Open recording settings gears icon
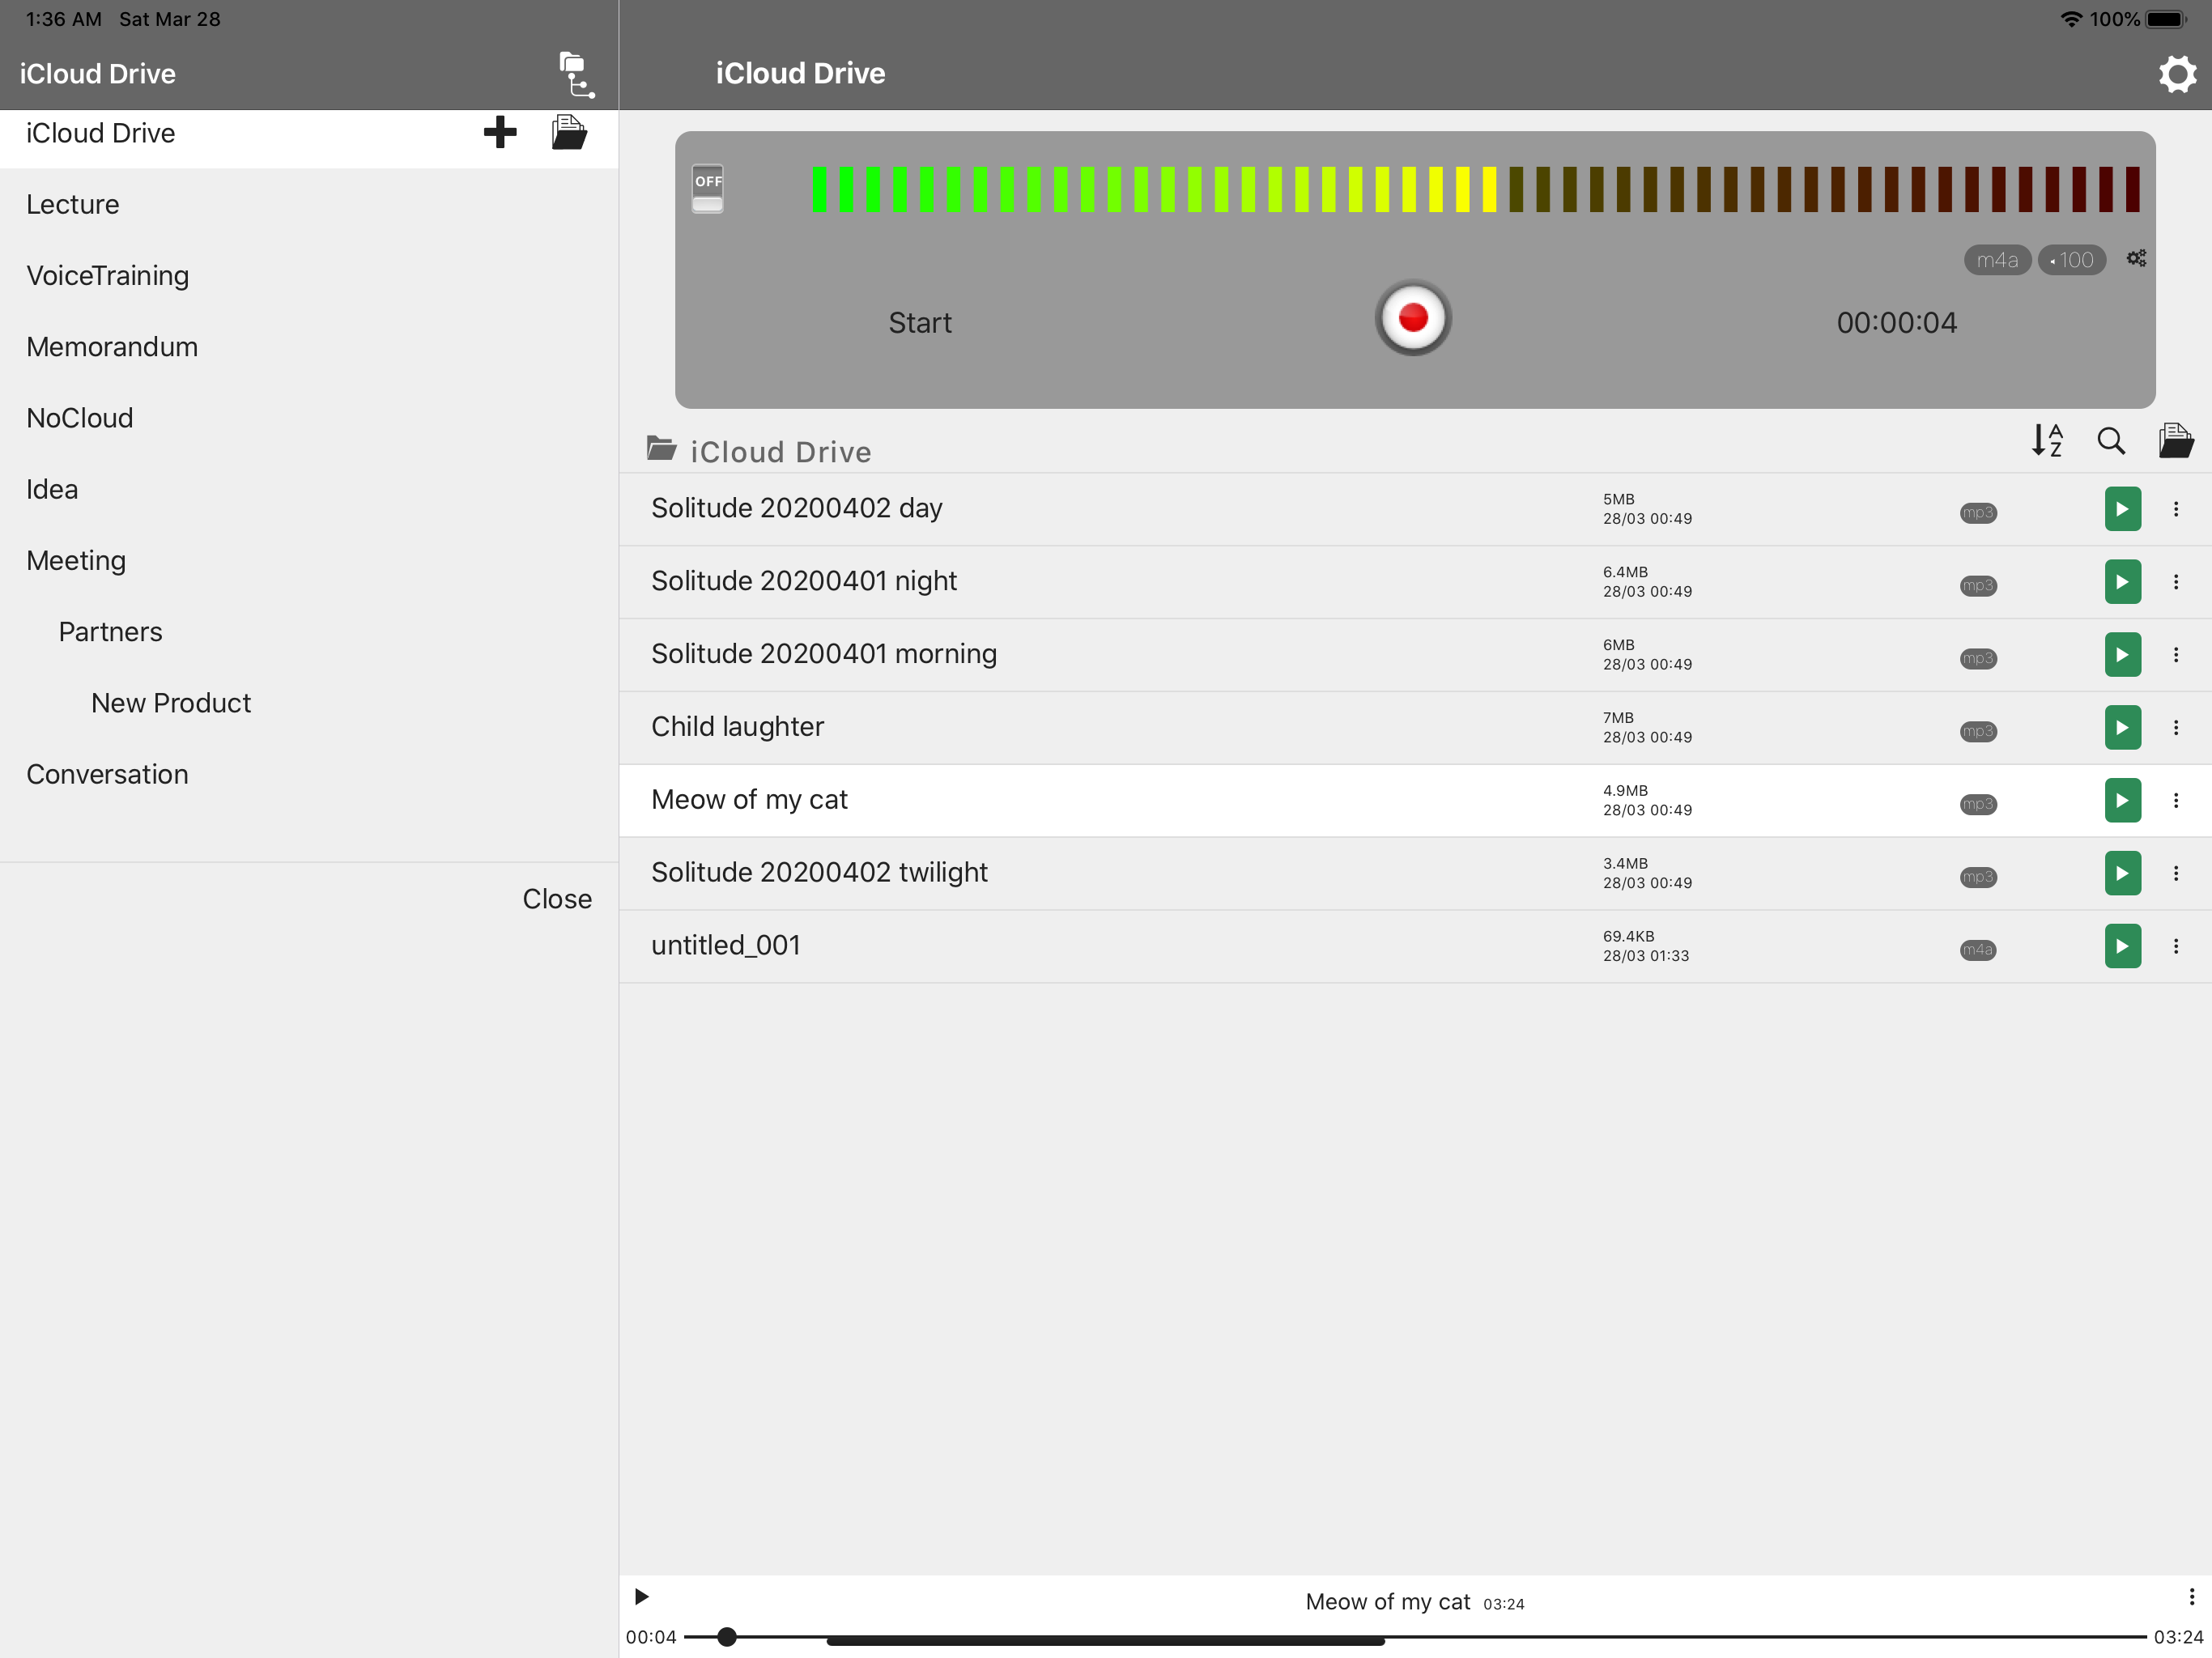This screenshot has height=1658, width=2212. click(2135, 259)
